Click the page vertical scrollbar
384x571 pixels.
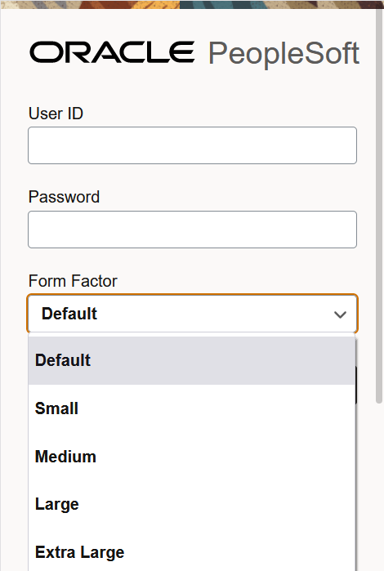379,204
